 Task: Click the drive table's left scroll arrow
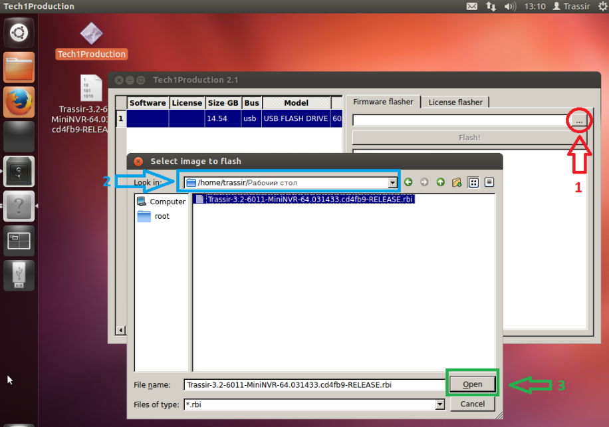click(x=121, y=331)
